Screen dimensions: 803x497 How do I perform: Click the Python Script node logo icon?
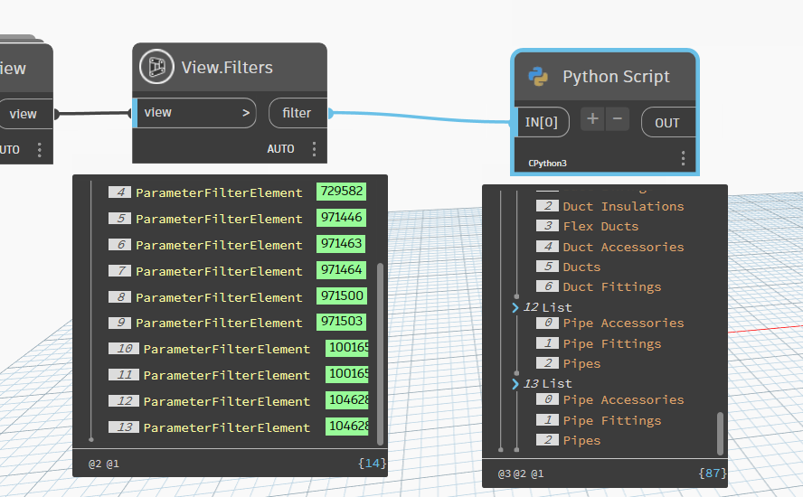click(x=538, y=76)
